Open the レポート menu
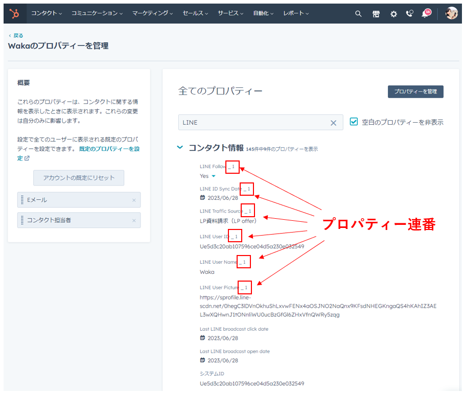 click(x=296, y=13)
